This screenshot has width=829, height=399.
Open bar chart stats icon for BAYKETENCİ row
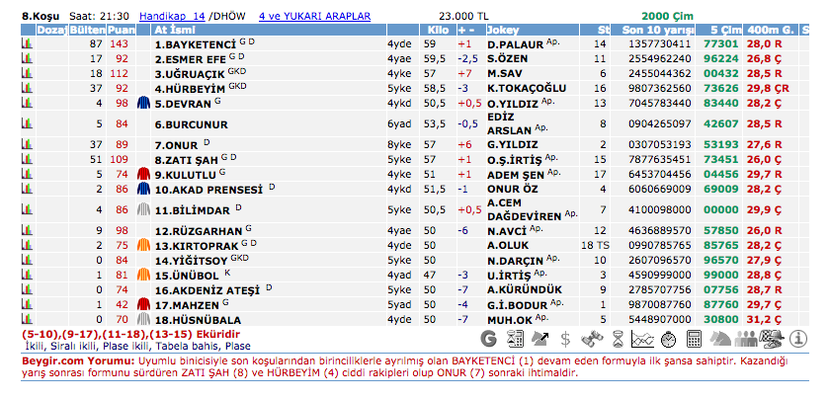click(x=27, y=44)
